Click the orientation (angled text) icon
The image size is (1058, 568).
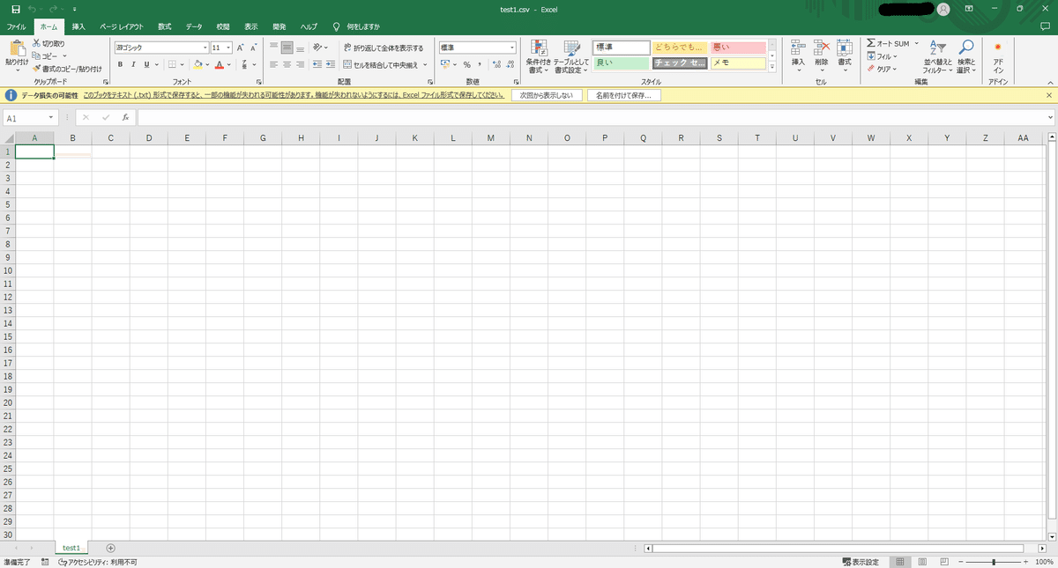[x=317, y=48]
